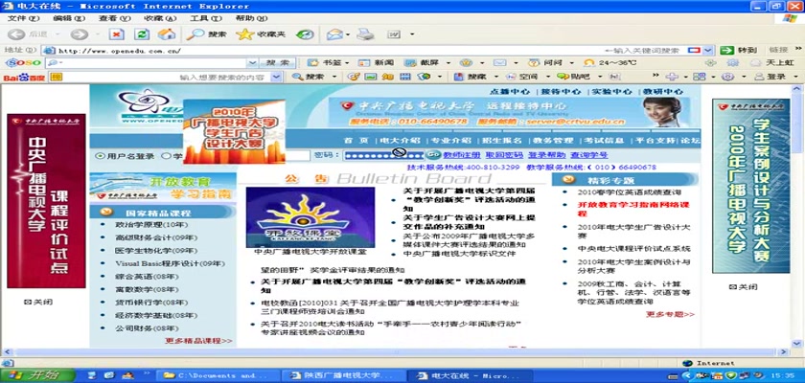The width and height of the screenshot is (805, 383).
Task: Click the Mail envelope toolbar icon
Action: coord(334,34)
